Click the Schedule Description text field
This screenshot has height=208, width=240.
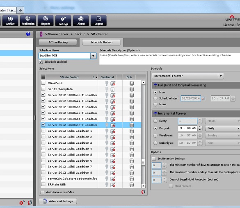(169, 59)
